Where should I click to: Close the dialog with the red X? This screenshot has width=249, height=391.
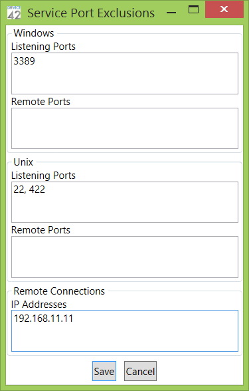(224, 9)
